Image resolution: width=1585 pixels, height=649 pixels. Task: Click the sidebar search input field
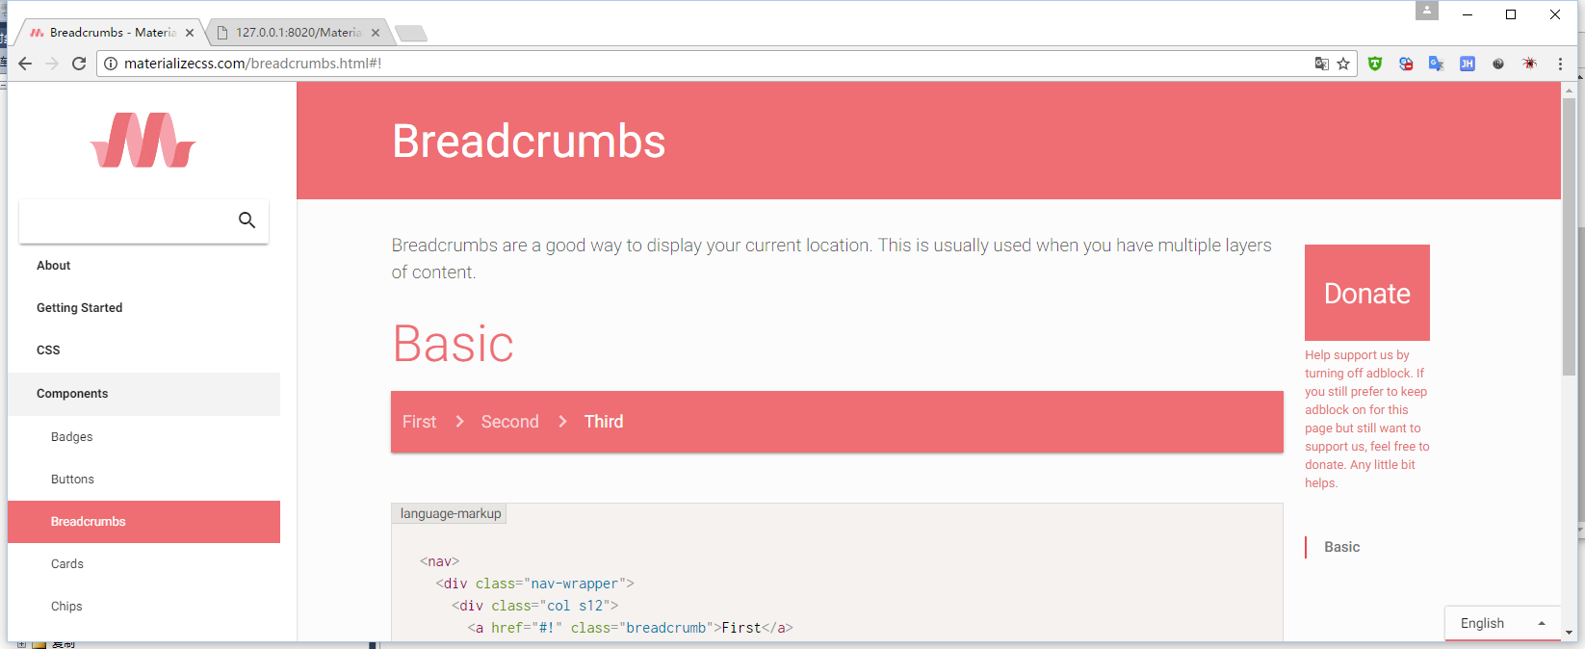[x=127, y=221]
